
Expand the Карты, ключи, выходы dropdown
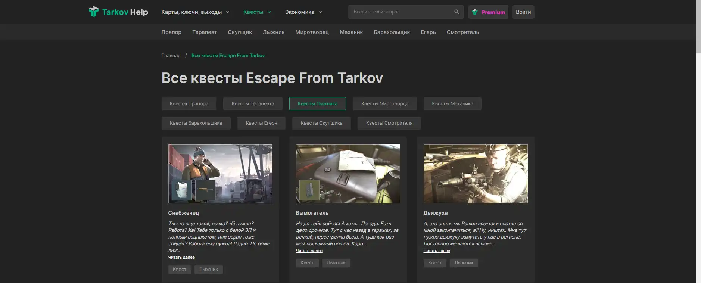[195, 12]
